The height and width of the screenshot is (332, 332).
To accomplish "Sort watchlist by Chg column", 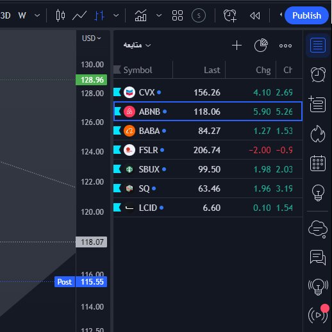I will point(263,70).
